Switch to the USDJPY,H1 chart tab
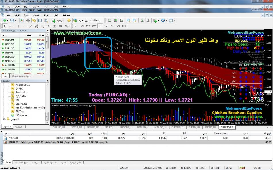 click(x=110, y=127)
